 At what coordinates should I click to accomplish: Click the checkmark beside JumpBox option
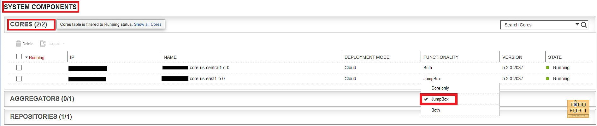pos(426,99)
